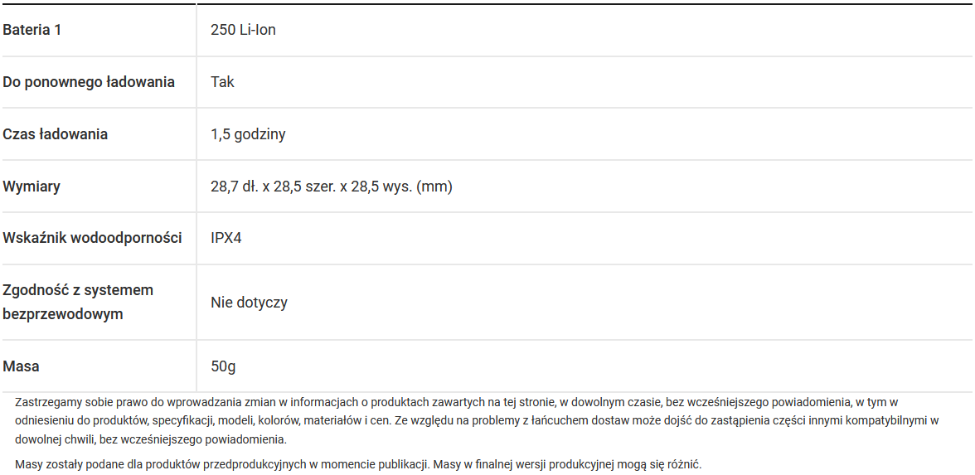The height and width of the screenshot is (475, 975).
Task: Click the Wskaźnik wodoodporności label
Action: point(92,238)
